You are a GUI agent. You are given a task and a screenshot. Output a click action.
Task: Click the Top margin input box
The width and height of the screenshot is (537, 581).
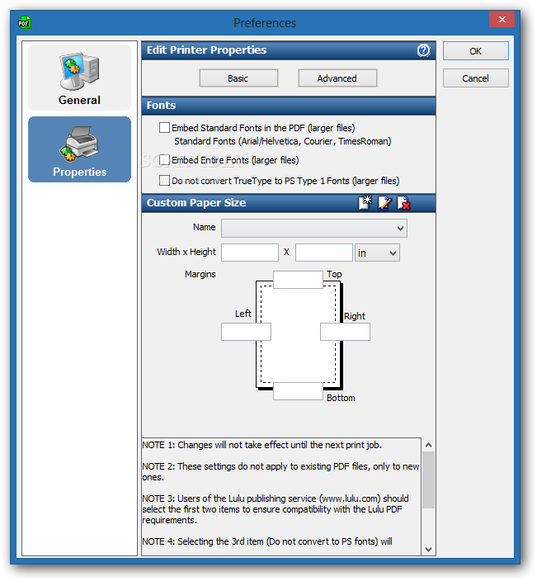(298, 280)
